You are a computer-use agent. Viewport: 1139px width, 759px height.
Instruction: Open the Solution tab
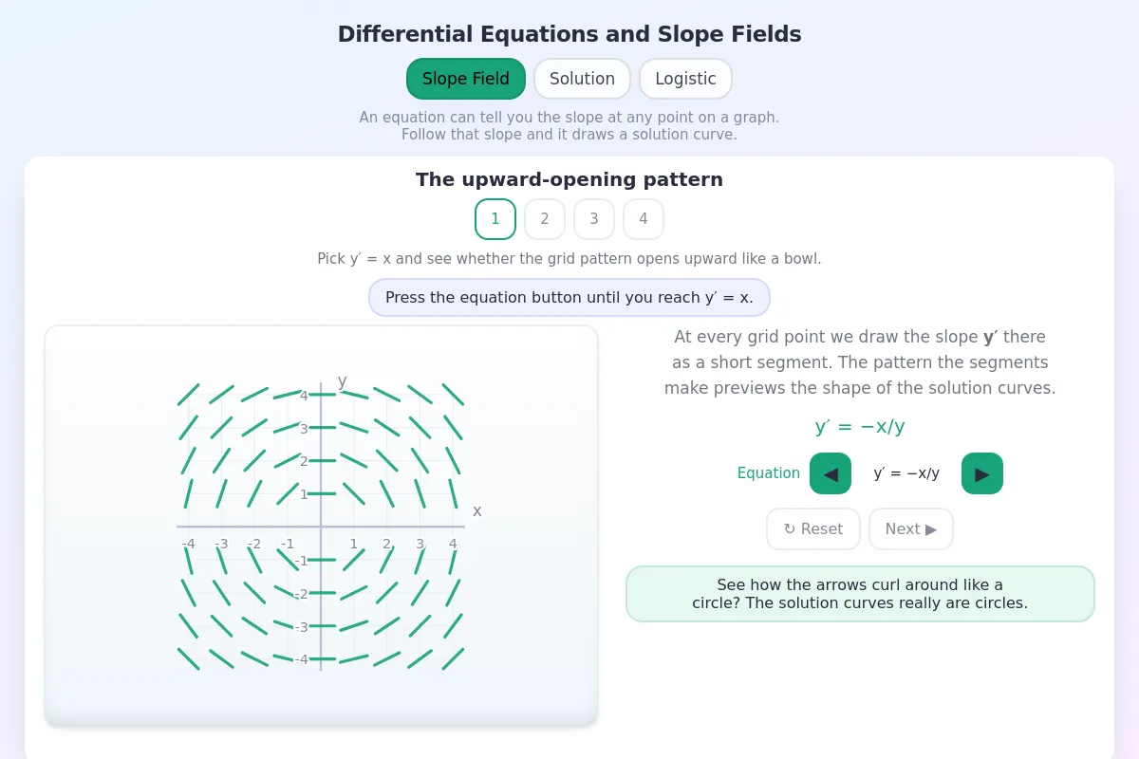[x=582, y=79]
